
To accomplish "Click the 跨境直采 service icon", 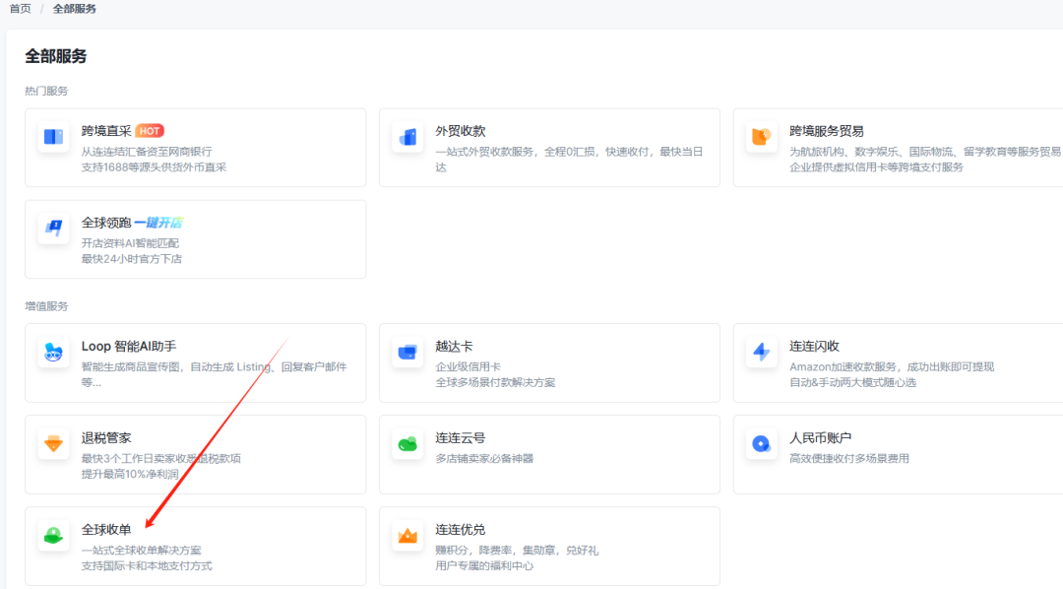I will [x=54, y=137].
